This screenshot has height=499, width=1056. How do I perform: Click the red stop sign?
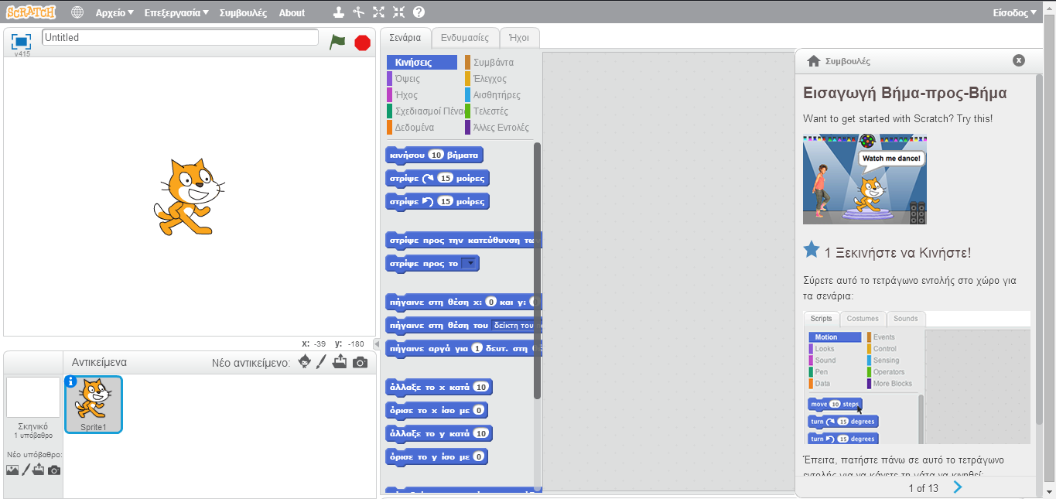coord(362,43)
